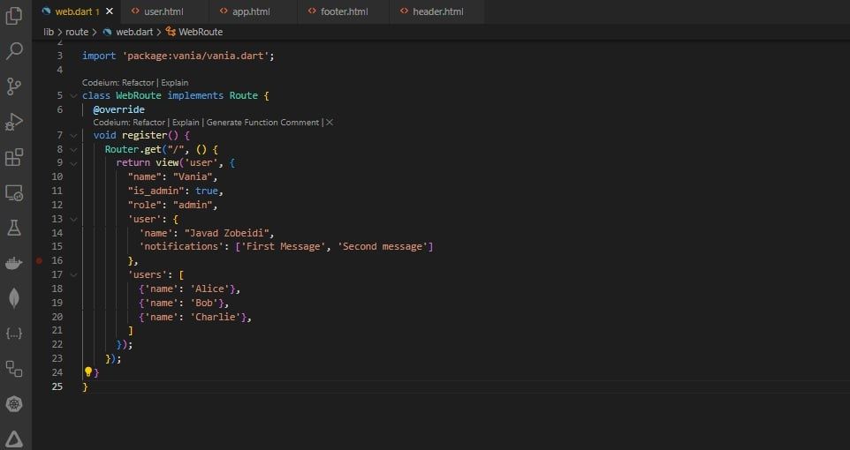Click Codeium Refactor above register method
The height and width of the screenshot is (450, 850).
point(149,123)
